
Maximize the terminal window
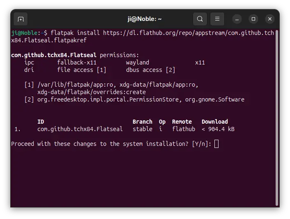[253, 19]
